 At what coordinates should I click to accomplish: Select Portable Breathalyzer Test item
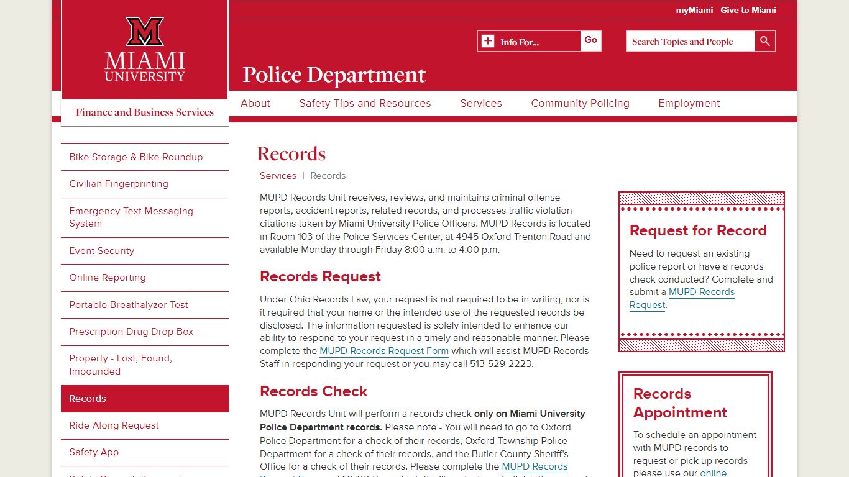pos(145,305)
